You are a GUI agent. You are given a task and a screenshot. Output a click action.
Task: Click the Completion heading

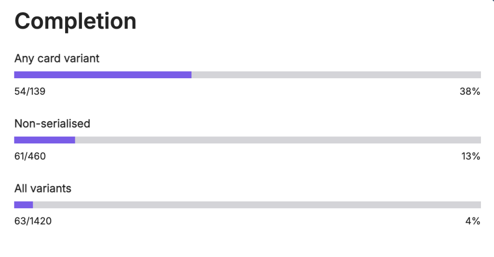click(x=75, y=22)
